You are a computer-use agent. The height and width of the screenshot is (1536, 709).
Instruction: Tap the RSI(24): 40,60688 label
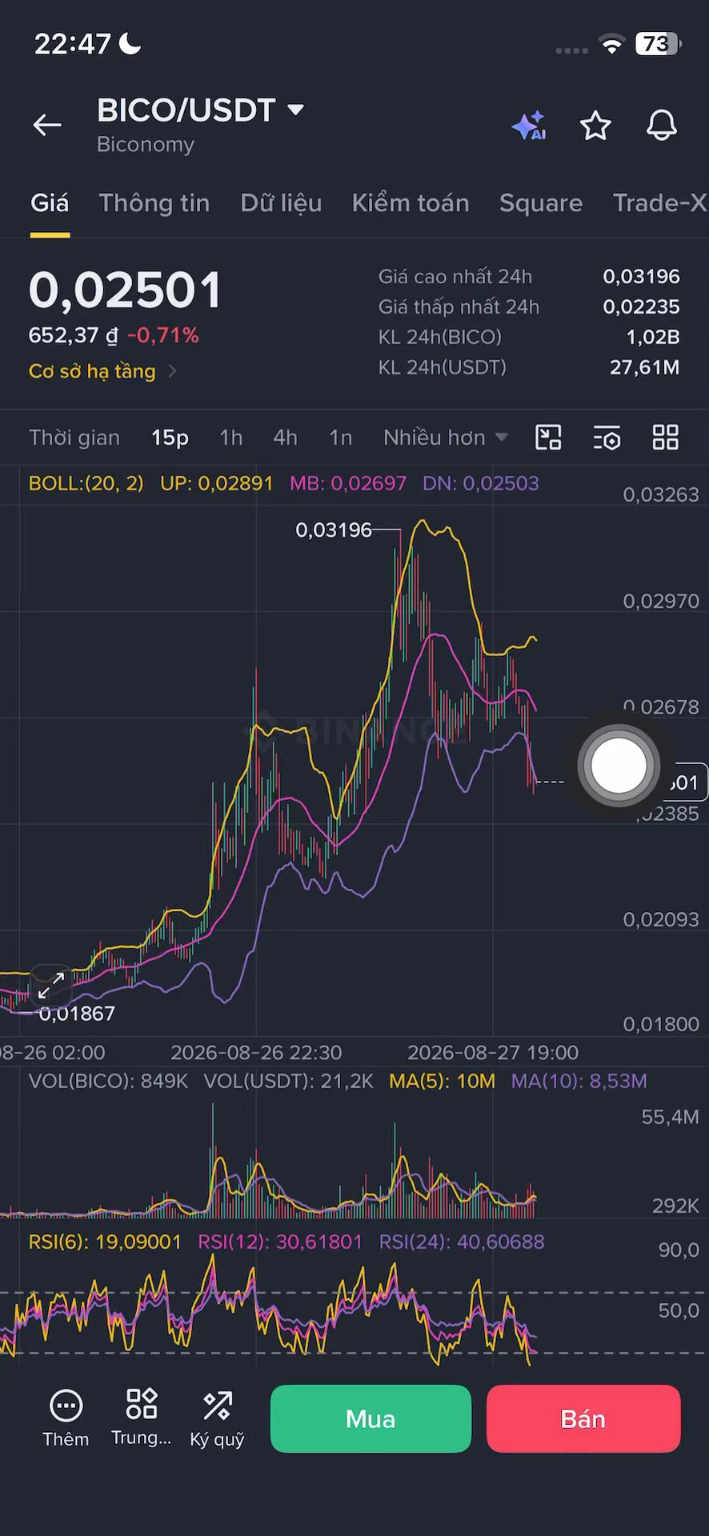click(x=462, y=1242)
